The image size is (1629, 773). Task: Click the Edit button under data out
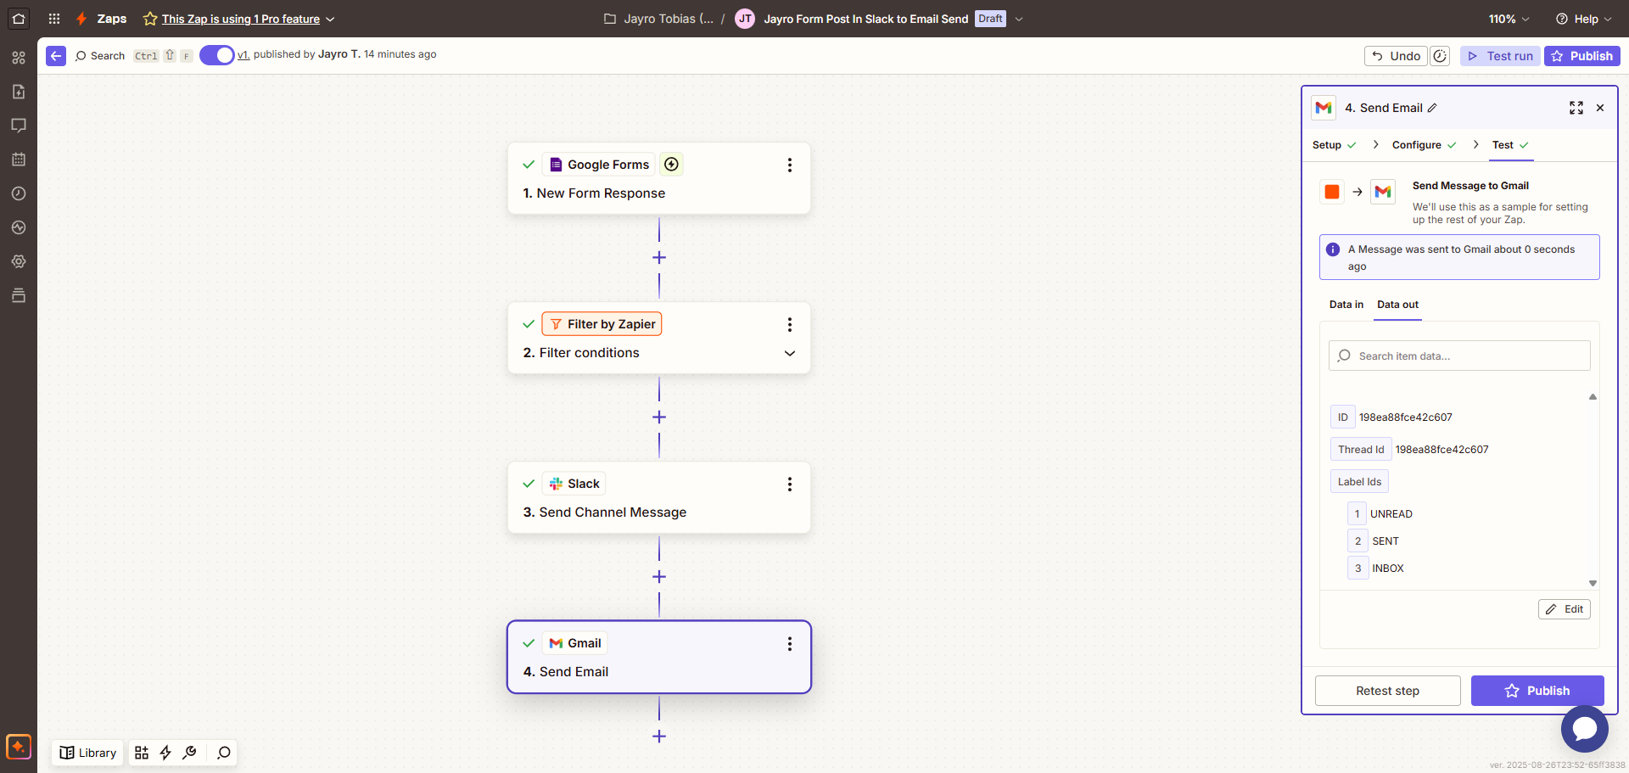(1564, 609)
